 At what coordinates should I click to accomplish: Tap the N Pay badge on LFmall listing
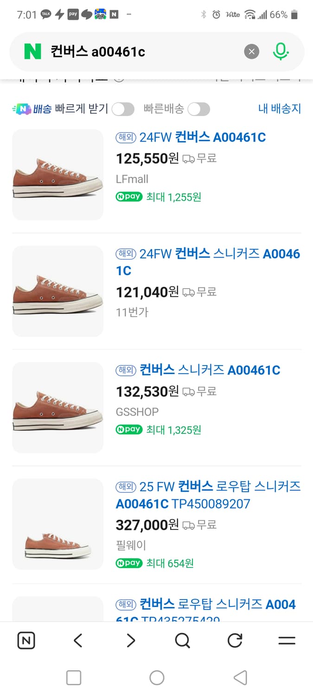pyautogui.click(x=129, y=197)
